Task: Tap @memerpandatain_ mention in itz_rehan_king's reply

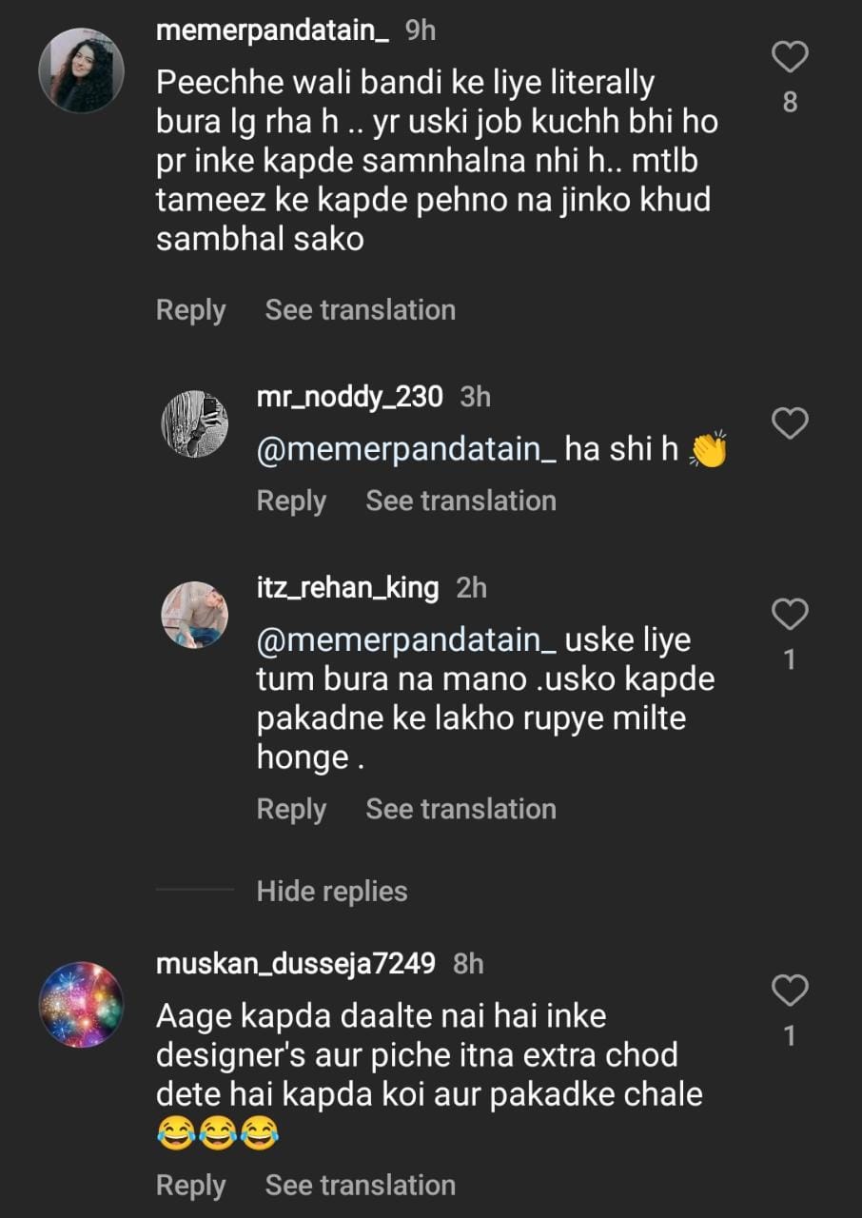Action: [x=406, y=640]
